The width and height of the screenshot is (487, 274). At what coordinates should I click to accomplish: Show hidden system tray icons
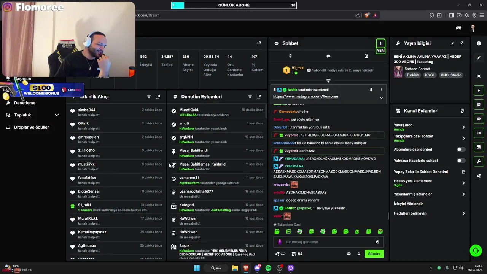coord(431,268)
